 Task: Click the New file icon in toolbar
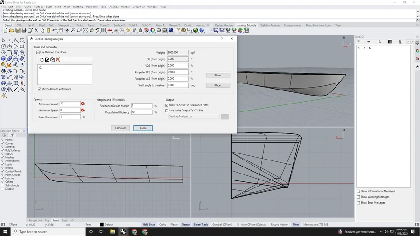(5, 30)
